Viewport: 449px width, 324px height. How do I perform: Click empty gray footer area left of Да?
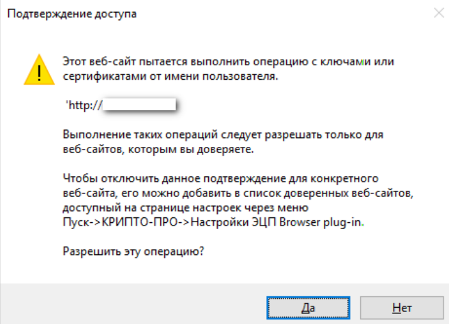131,305
